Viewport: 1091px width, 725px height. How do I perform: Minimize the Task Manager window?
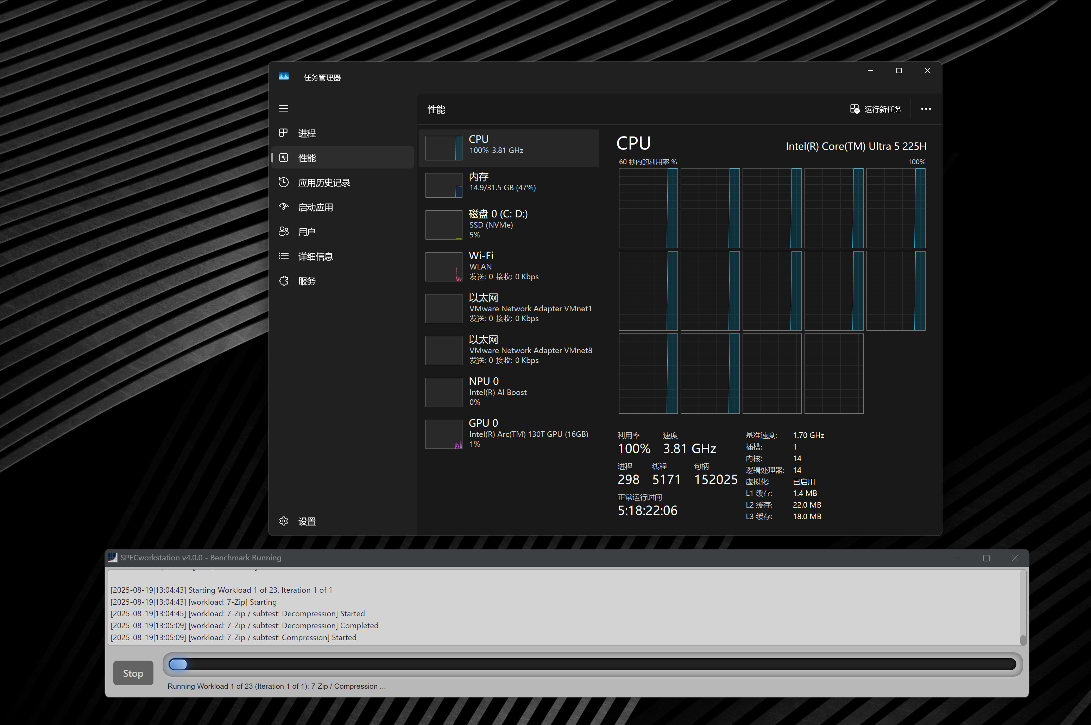click(x=870, y=71)
